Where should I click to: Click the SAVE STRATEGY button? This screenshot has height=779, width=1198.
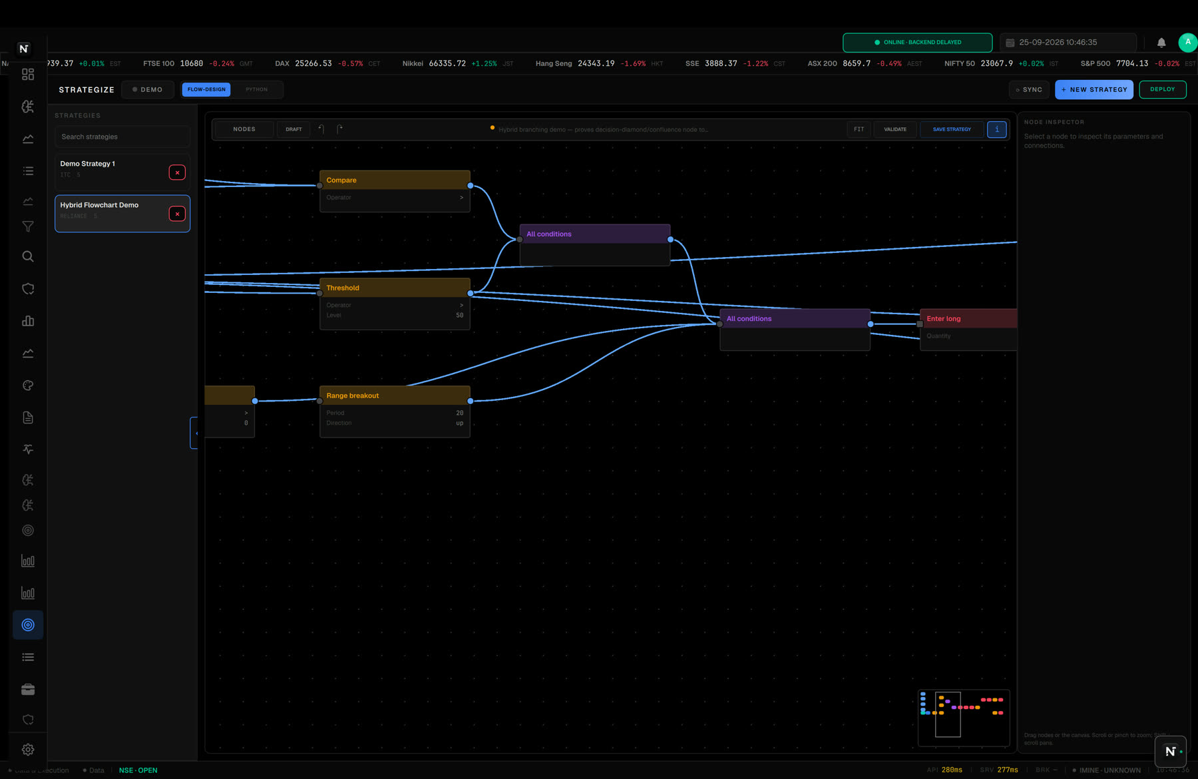click(952, 129)
